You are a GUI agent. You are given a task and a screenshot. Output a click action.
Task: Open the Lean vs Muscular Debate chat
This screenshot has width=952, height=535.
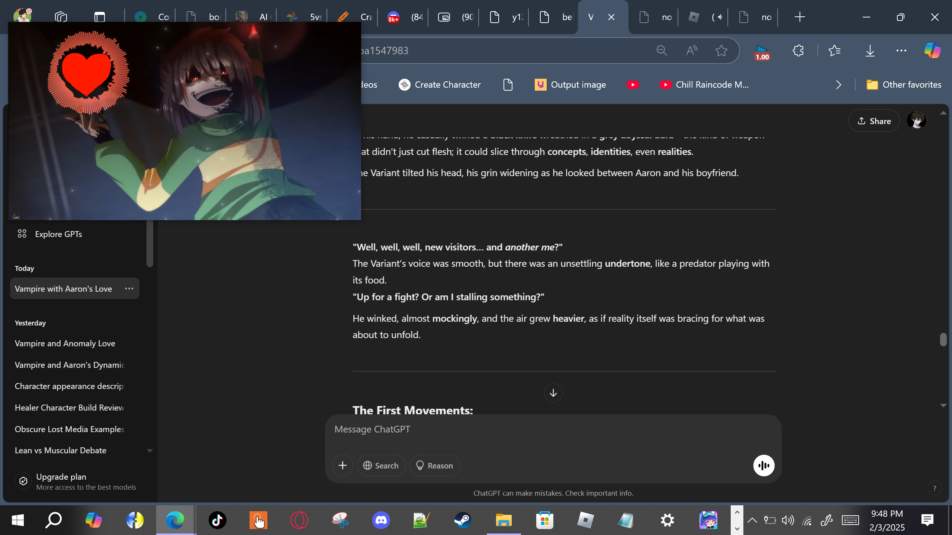coord(61,450)
